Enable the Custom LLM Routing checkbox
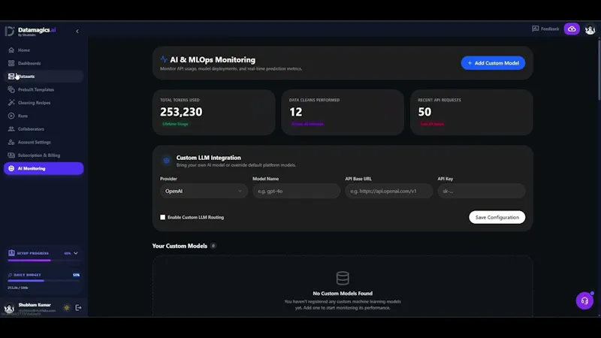Screen dimensions: 601x338 [162, 217]
